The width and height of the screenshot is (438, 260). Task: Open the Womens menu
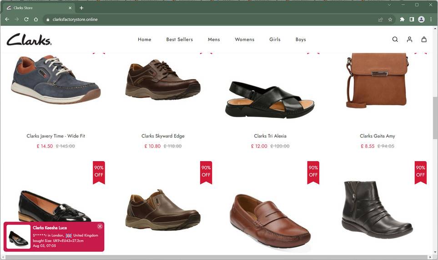pos(245,39)
